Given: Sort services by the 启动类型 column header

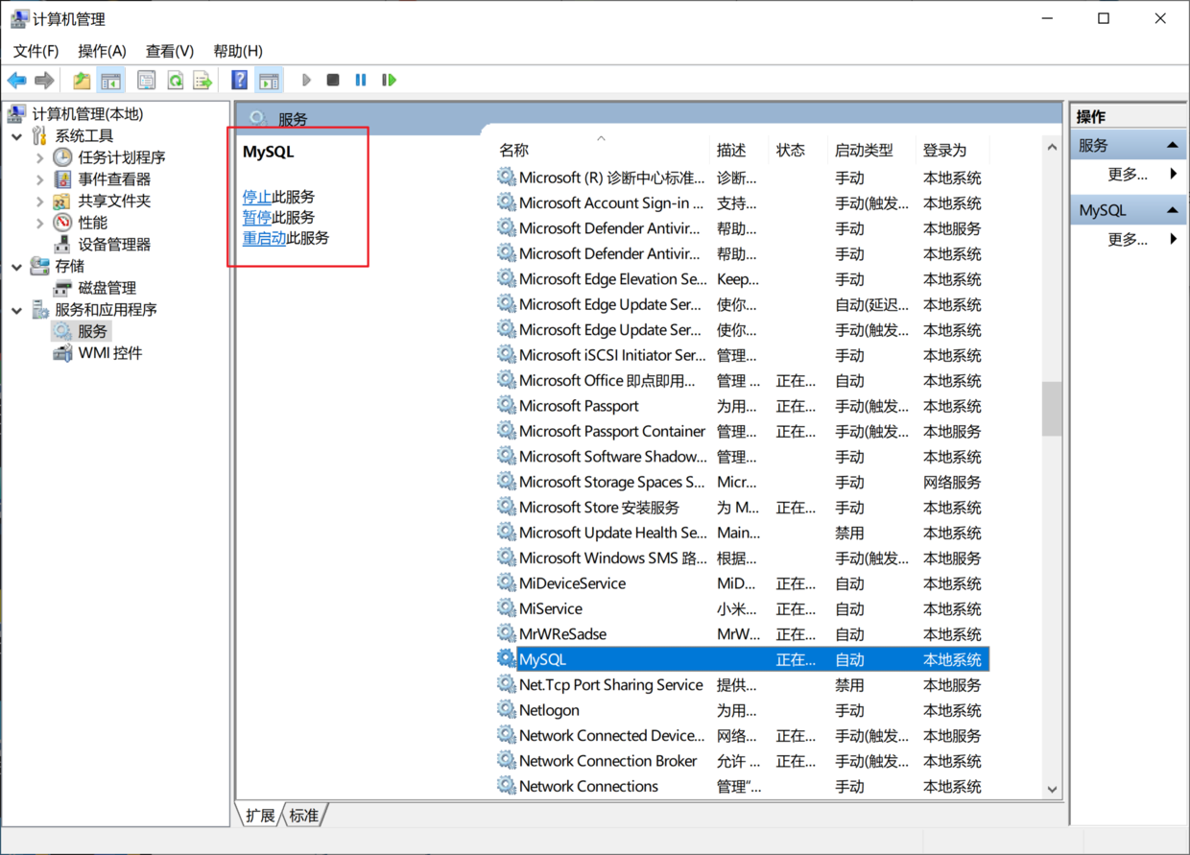Looking at the screenshot, I should tap(864, 151).
